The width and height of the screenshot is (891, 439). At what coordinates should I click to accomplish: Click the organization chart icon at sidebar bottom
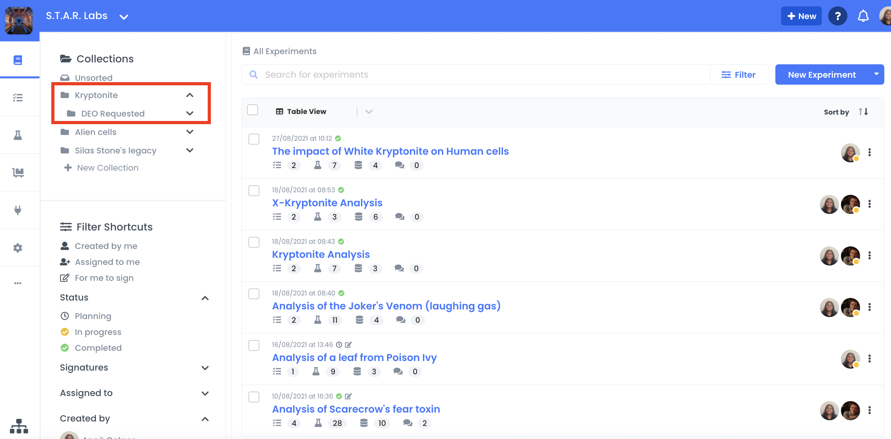point(19,426)
